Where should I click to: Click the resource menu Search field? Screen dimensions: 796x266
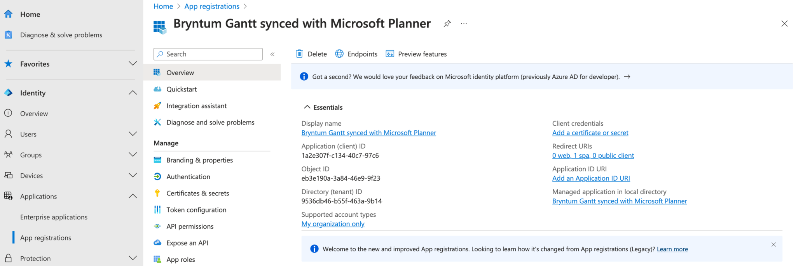(x=208, y=54)
